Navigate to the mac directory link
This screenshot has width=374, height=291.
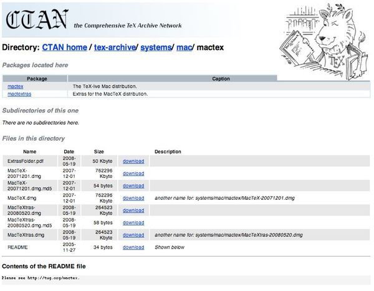[184, 47]
